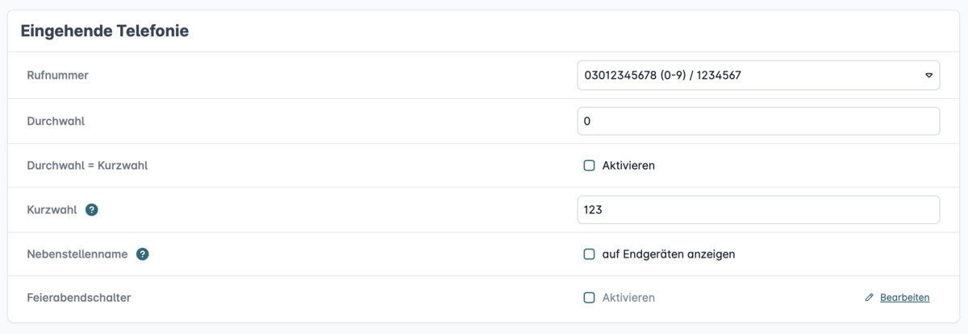Open the Bearbeiten link for Feierabendschalter
968x334 pixels.
click(904, 298)
